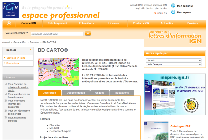The height and width of the screenshot is (140, 208).
Task: Click the 'Shapefile' format entry
Action: tap(54, 125)
